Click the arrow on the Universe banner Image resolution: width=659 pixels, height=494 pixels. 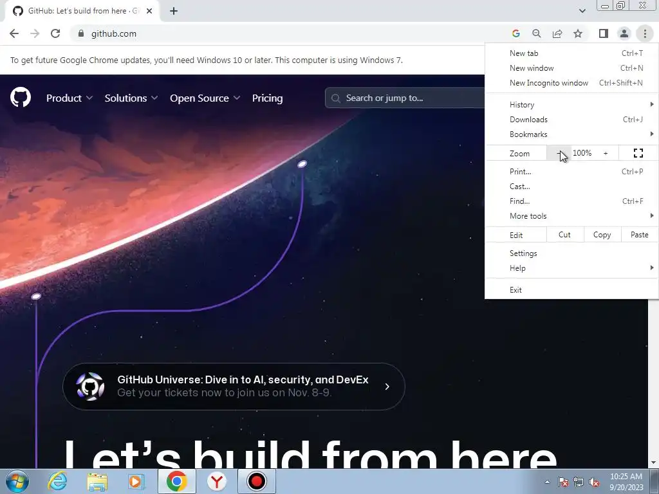[x=387, y=387]
